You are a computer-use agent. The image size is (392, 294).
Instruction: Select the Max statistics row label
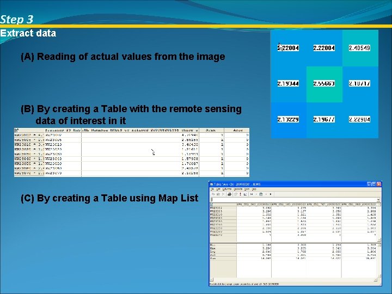coord(213,248)
